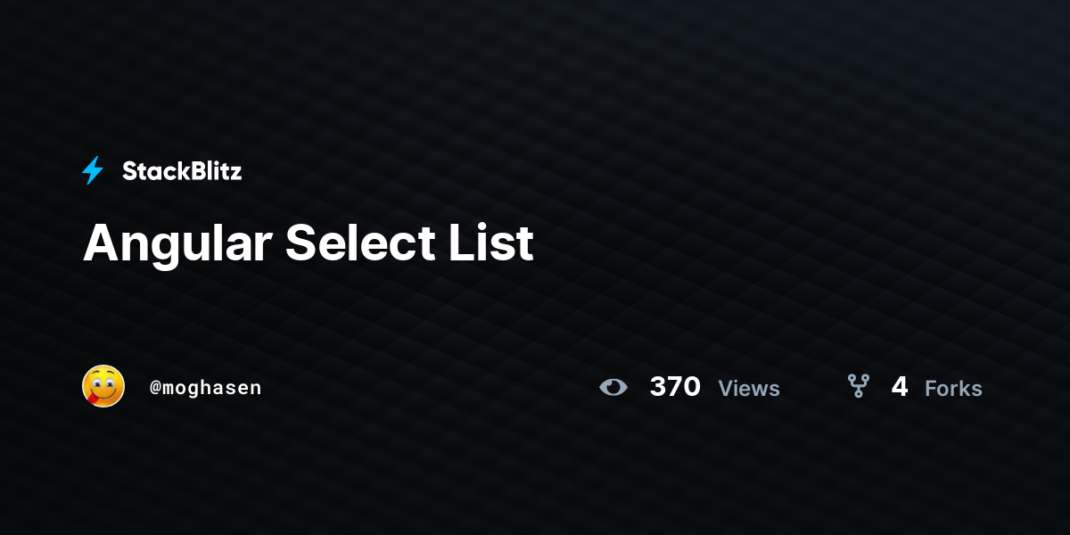Click the fork icon beside the 4
The image size is (1070, 535).
coord(859,386)
